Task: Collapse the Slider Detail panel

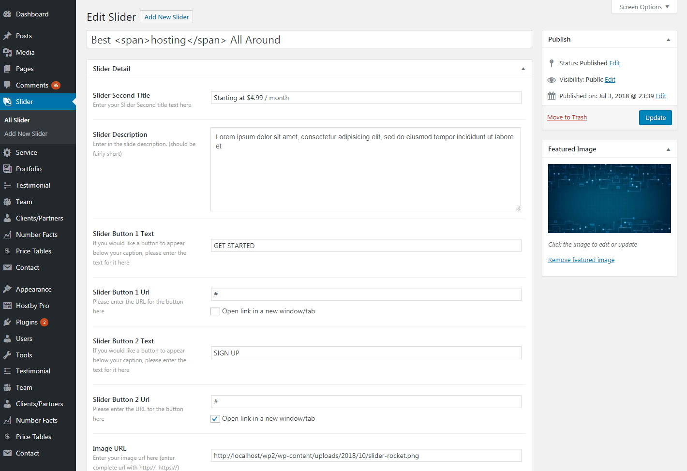Action: click(523, 69)
